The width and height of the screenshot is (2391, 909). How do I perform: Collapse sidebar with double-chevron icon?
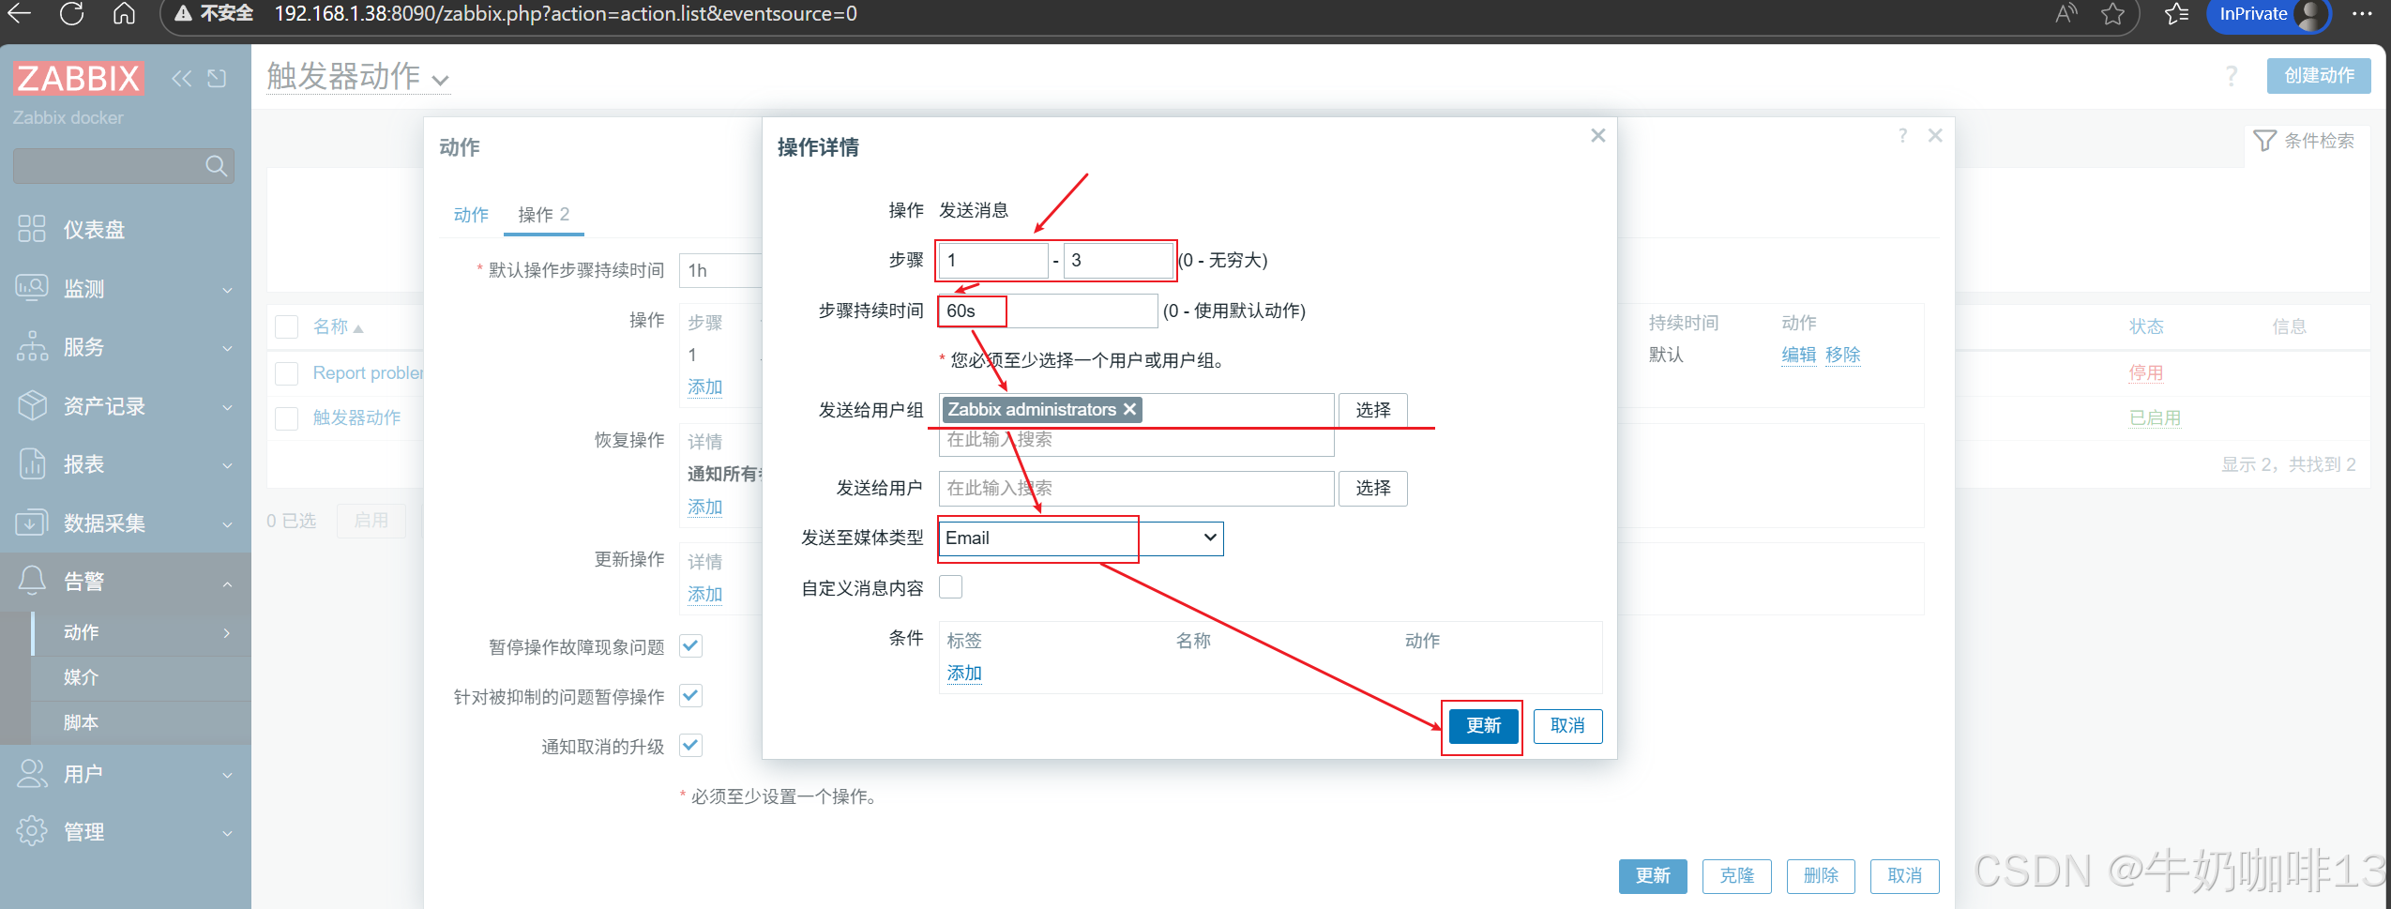(x=181, y=78)
